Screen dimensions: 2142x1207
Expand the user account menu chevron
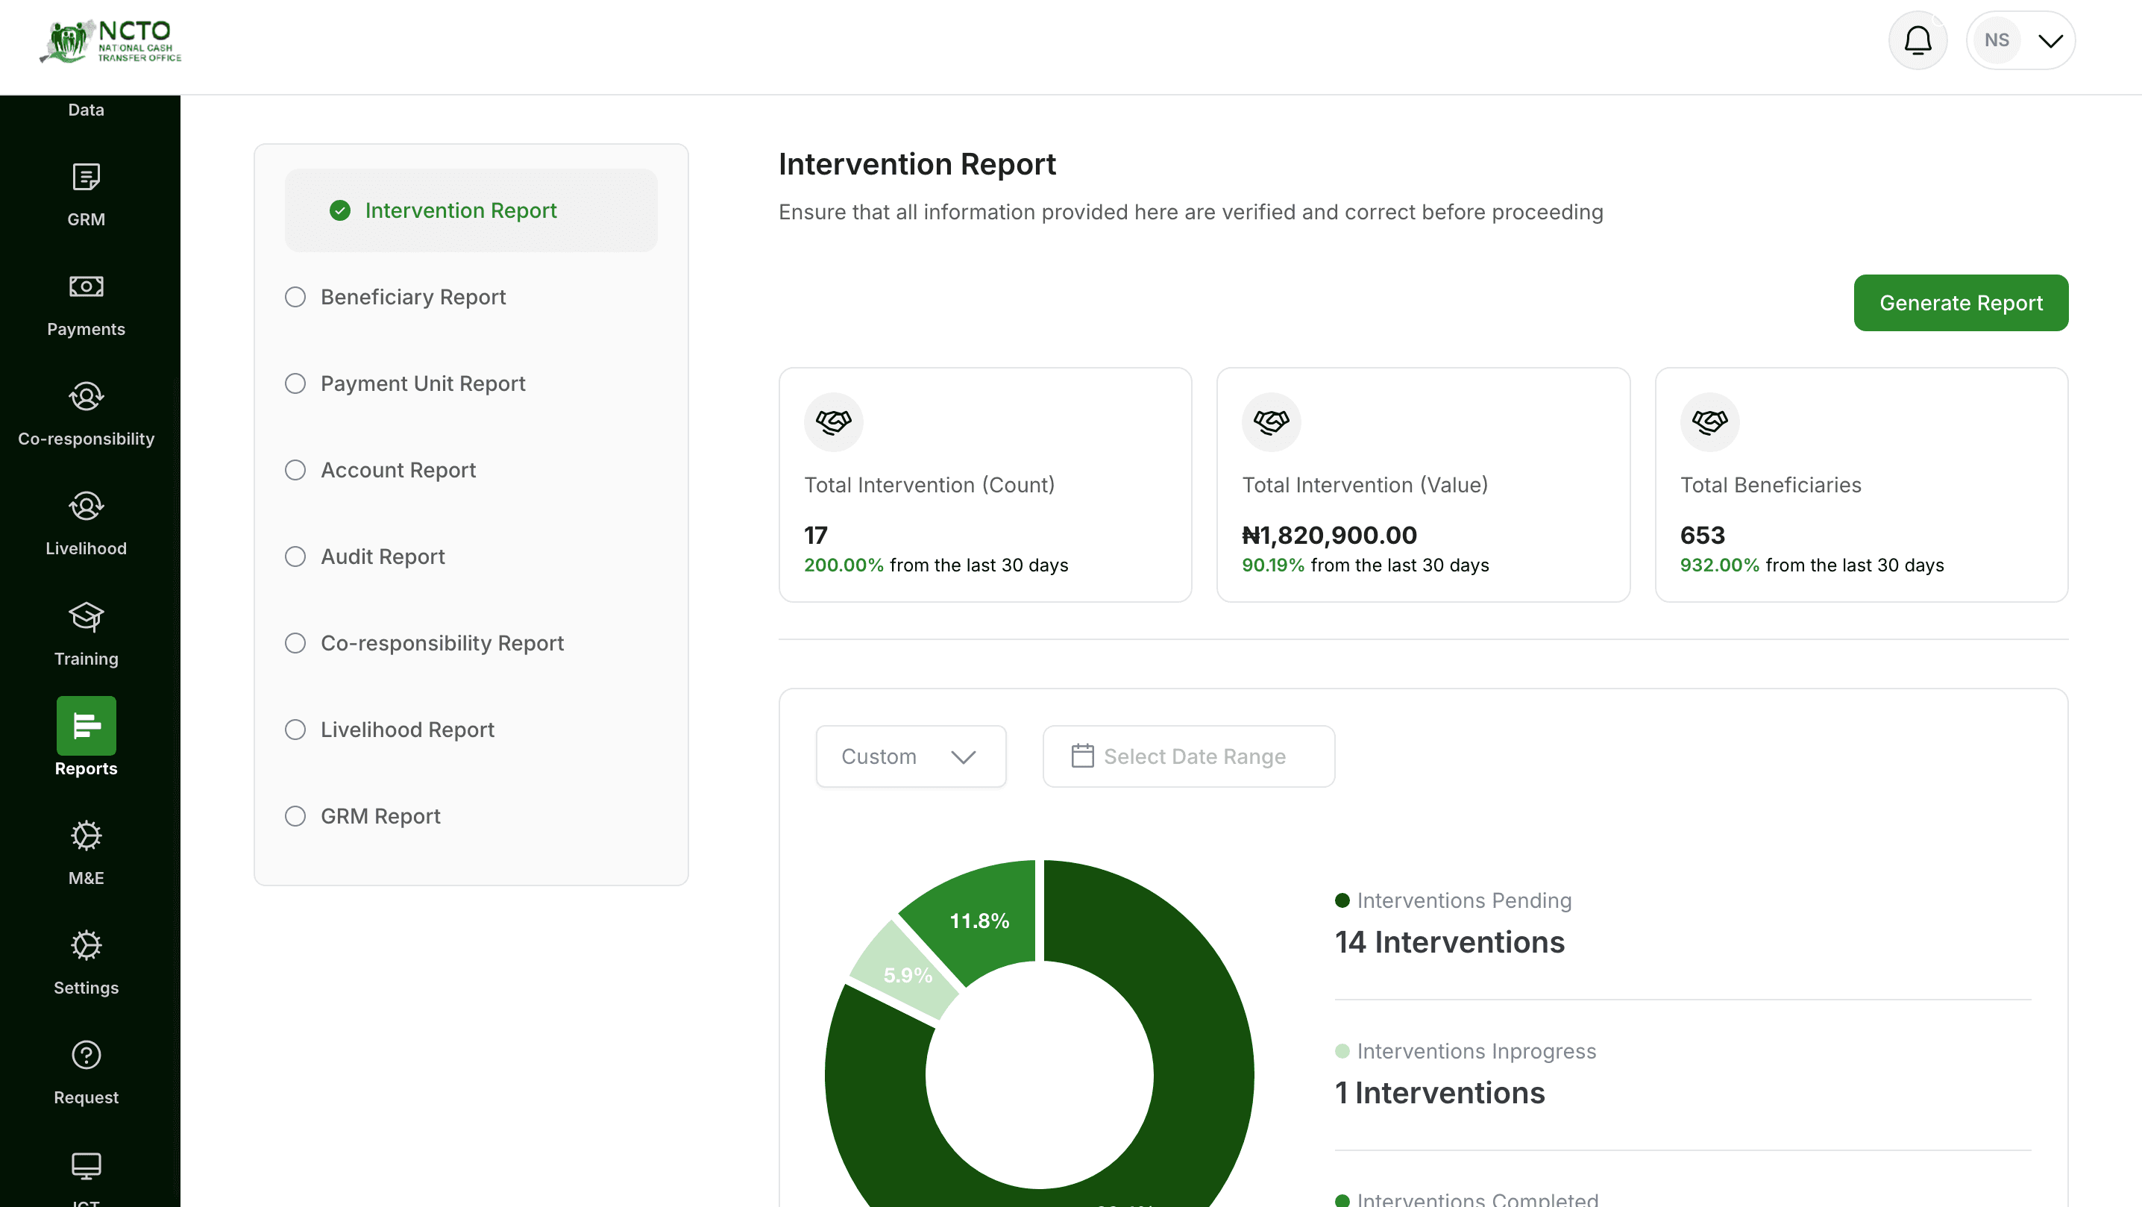point(2050,41)
